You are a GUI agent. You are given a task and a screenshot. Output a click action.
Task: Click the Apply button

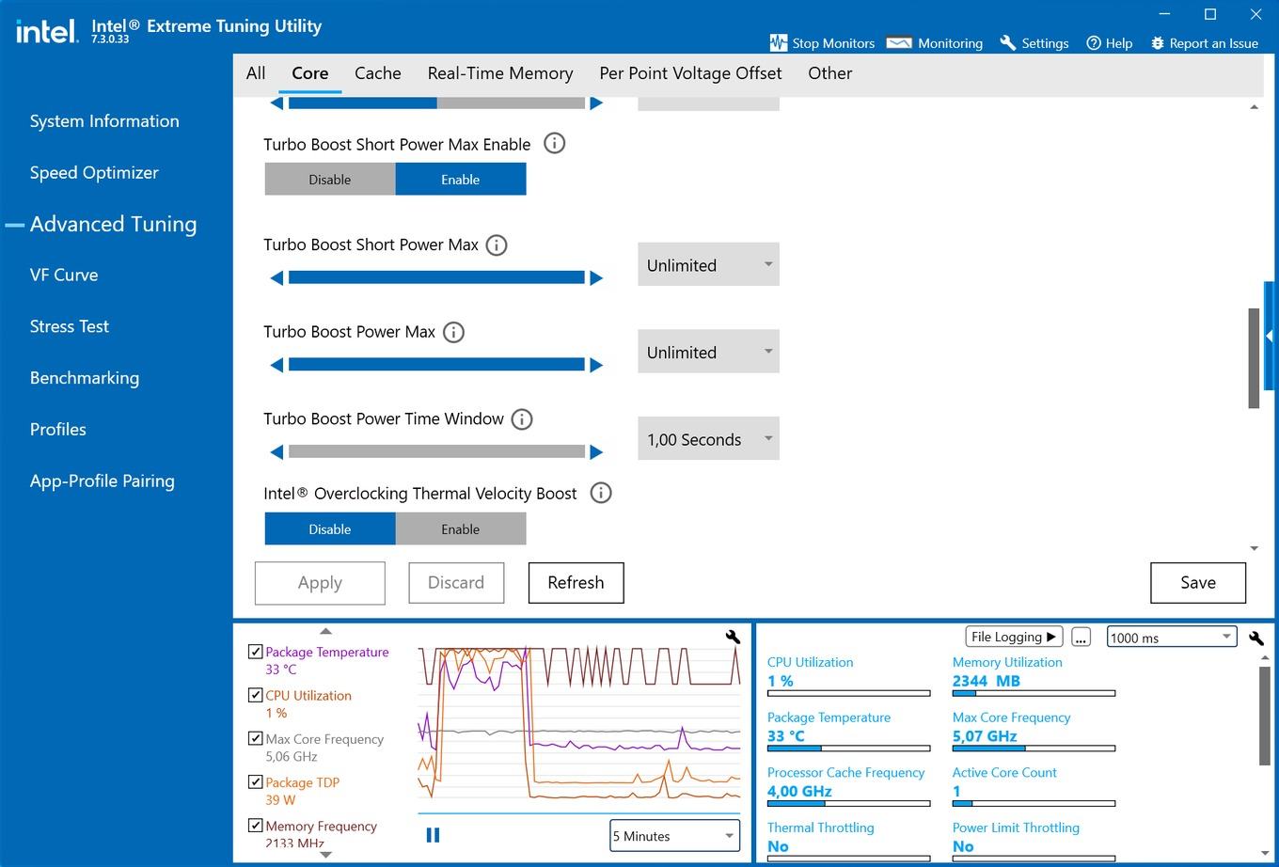[x=320, y=583]
